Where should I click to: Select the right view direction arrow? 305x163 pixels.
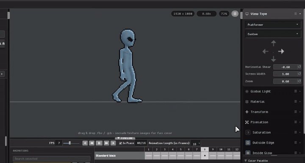click(x=281, y=51)
